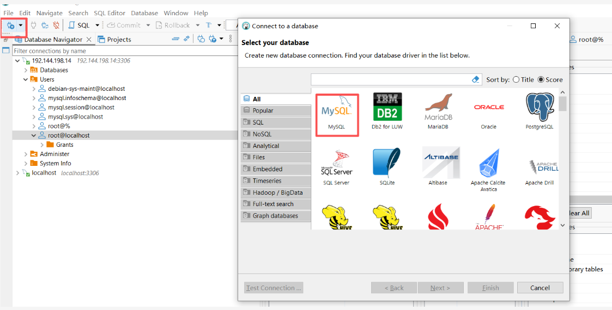
Task: Open the File menu
Action: tap(8, 13)
